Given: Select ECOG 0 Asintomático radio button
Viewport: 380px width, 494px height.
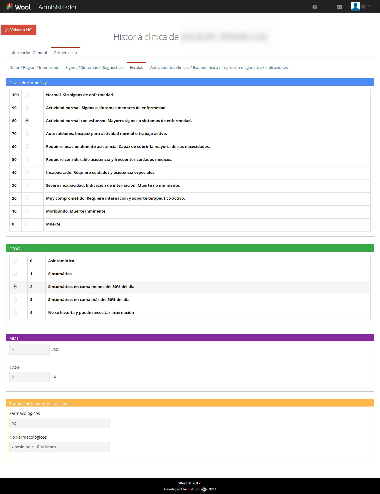Looking at the screenshot, I should pyautogui.click(x=15, y=261).
